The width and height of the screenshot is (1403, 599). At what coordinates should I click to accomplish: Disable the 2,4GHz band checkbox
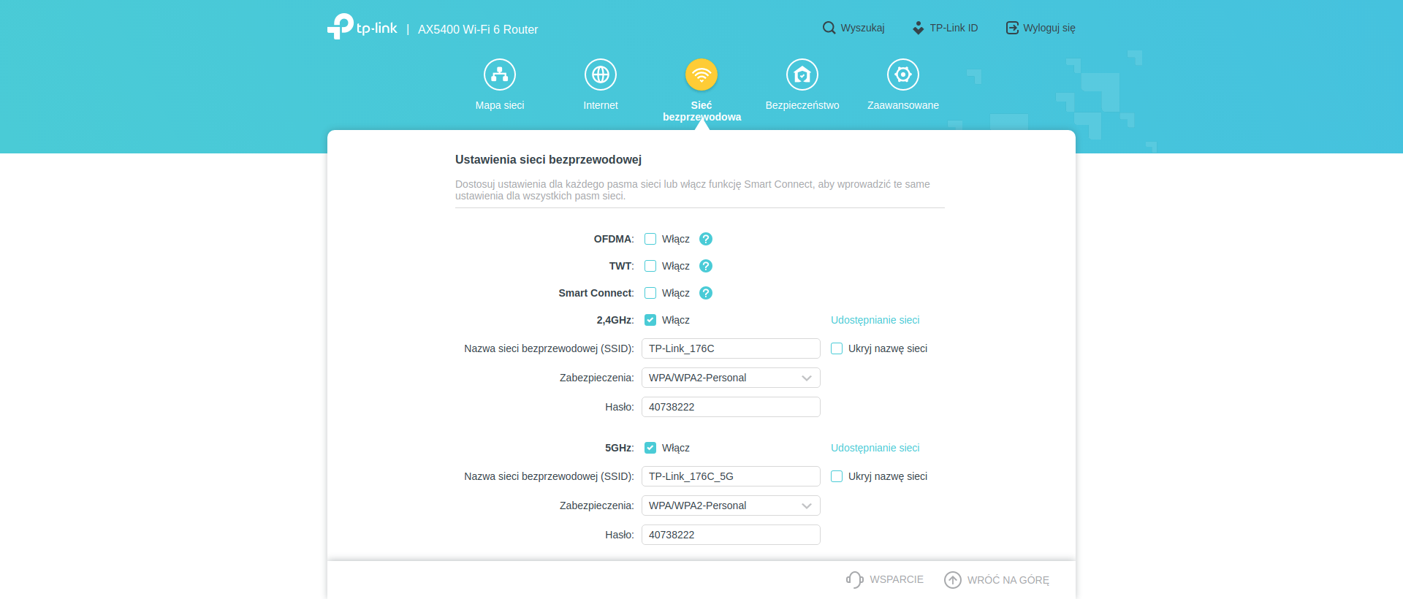pyautogui.click(x=650, y=320)
